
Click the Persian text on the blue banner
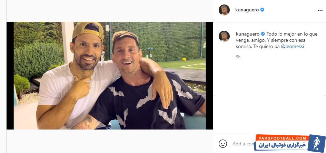coord(281,145)
